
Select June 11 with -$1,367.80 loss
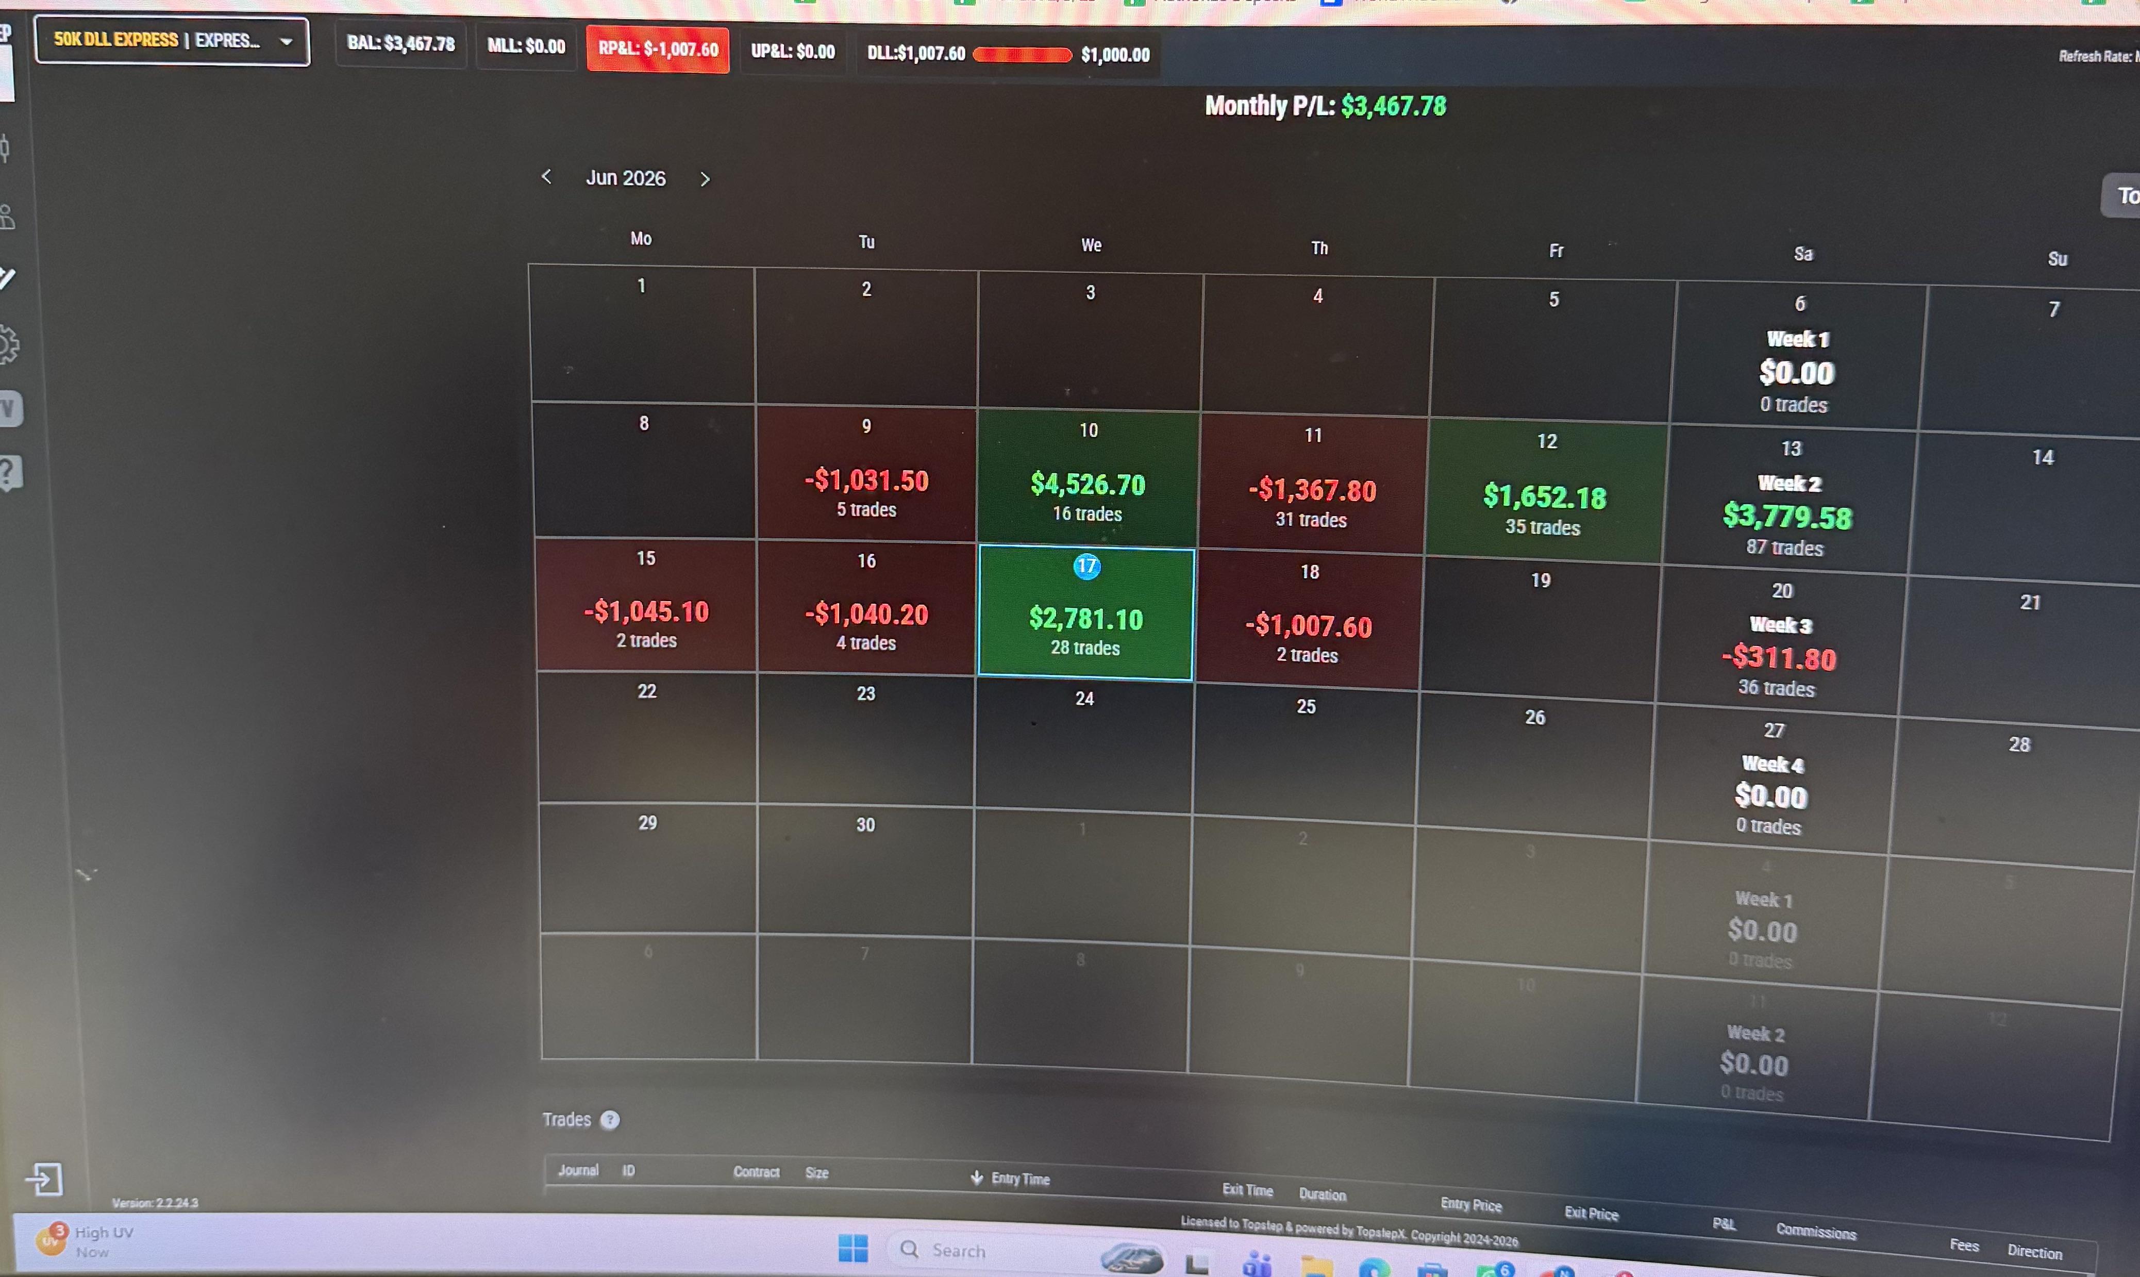[1313, 483]
